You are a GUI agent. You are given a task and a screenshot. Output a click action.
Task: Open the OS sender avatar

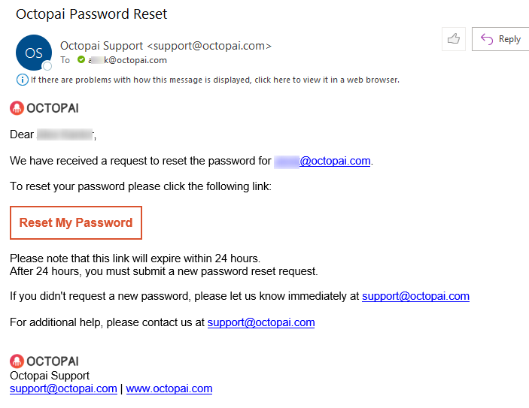click(x=34, y=53)
